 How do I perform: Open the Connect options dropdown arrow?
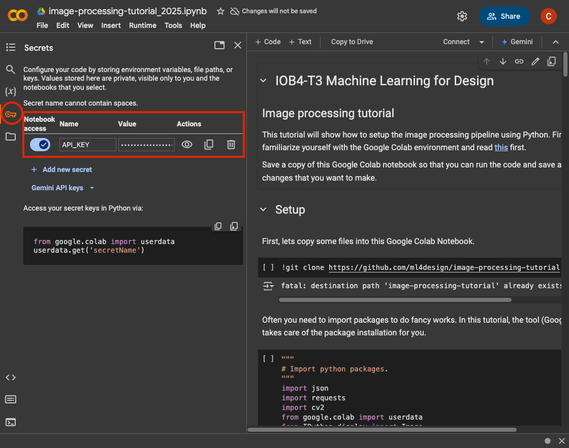click(x=482, y=42)
